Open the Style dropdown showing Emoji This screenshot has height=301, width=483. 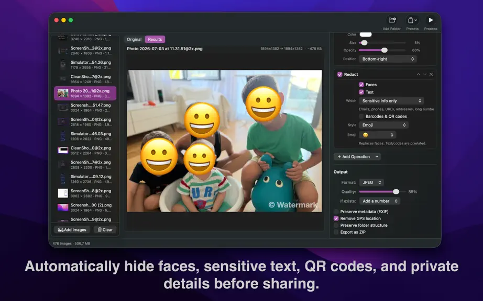(x=384, y=125)
